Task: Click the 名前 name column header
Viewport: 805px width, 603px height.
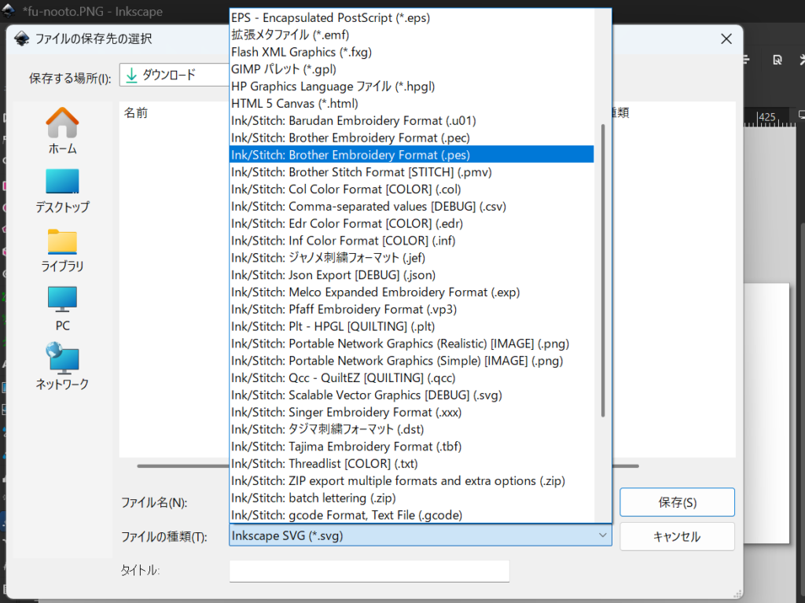Action: (136, 113)
